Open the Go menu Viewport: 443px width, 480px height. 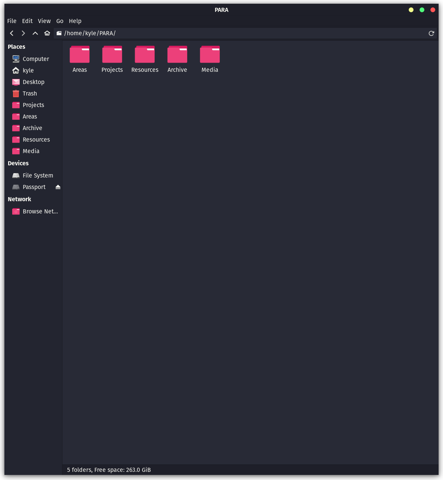[60, 21]
